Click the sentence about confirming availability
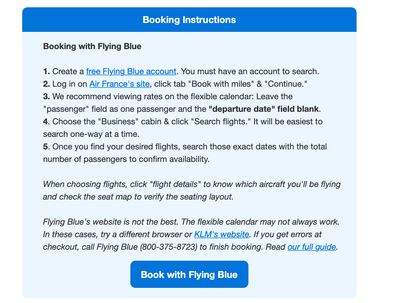Image resolution: width=407 pixels, height=303 pixels. pos(185,153)
